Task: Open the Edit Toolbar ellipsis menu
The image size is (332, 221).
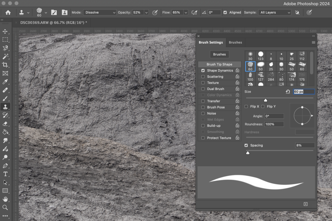Action: point(5,216)
